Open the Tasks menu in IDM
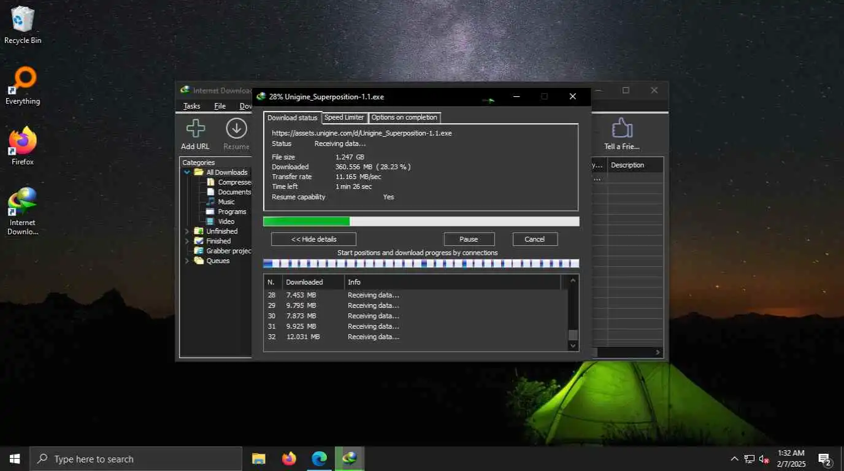Viewport: 844px width, 471px height. tap(192, 106)
